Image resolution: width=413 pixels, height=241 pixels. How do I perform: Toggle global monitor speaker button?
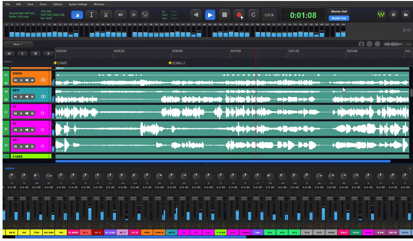click(x=35, y=53)
